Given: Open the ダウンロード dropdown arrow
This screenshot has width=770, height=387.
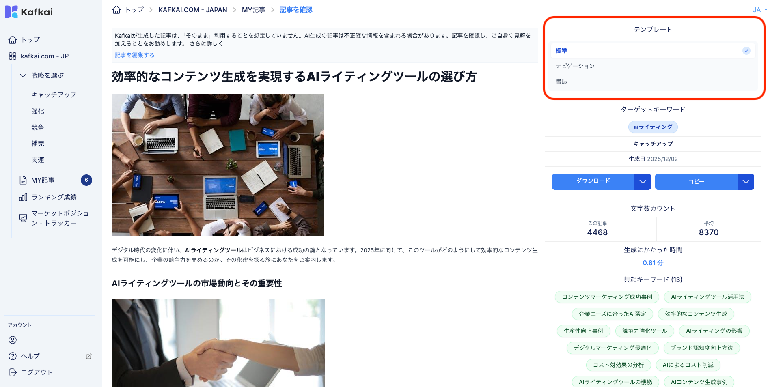Looking at the screenshot, I should point(643,182).
